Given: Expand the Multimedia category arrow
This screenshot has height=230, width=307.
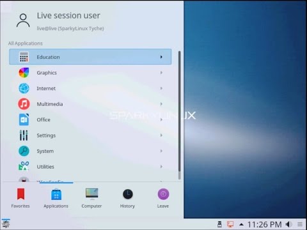Looking at the screenshot, I should pyautogui.click(x=161, y=104).
